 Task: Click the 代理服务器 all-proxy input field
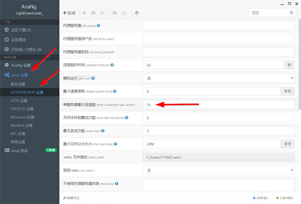(218, 26)
